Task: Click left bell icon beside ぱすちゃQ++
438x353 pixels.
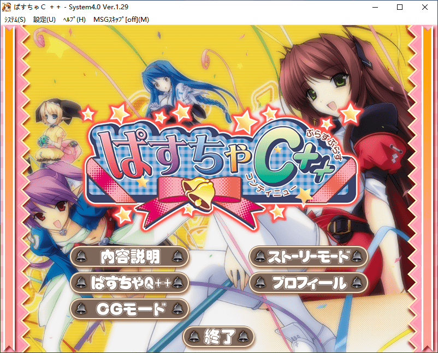Action: click(x=82, y=282)
